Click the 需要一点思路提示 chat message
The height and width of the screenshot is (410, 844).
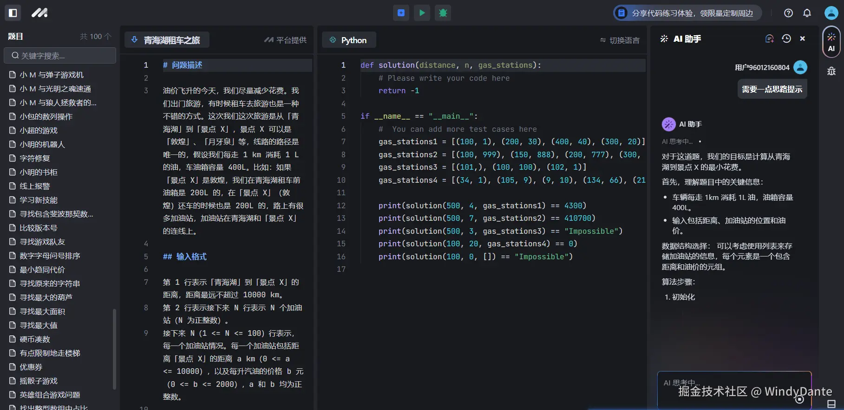(772, 89)
